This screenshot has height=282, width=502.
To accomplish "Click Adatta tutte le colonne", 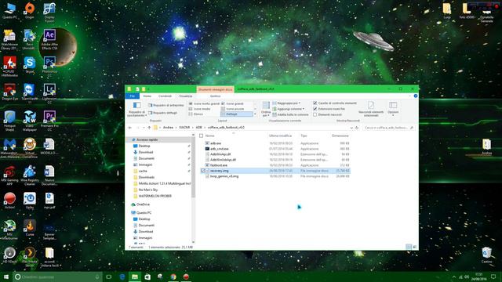I will pos(290,114).
